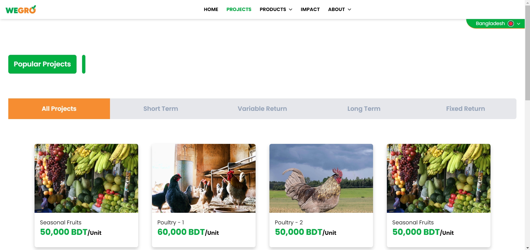Click the Popular Projects button

[42, 64]
